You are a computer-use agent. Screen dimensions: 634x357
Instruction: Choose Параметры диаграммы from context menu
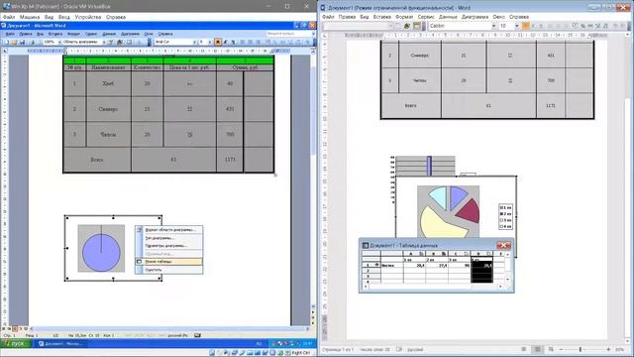coord(169,246)
